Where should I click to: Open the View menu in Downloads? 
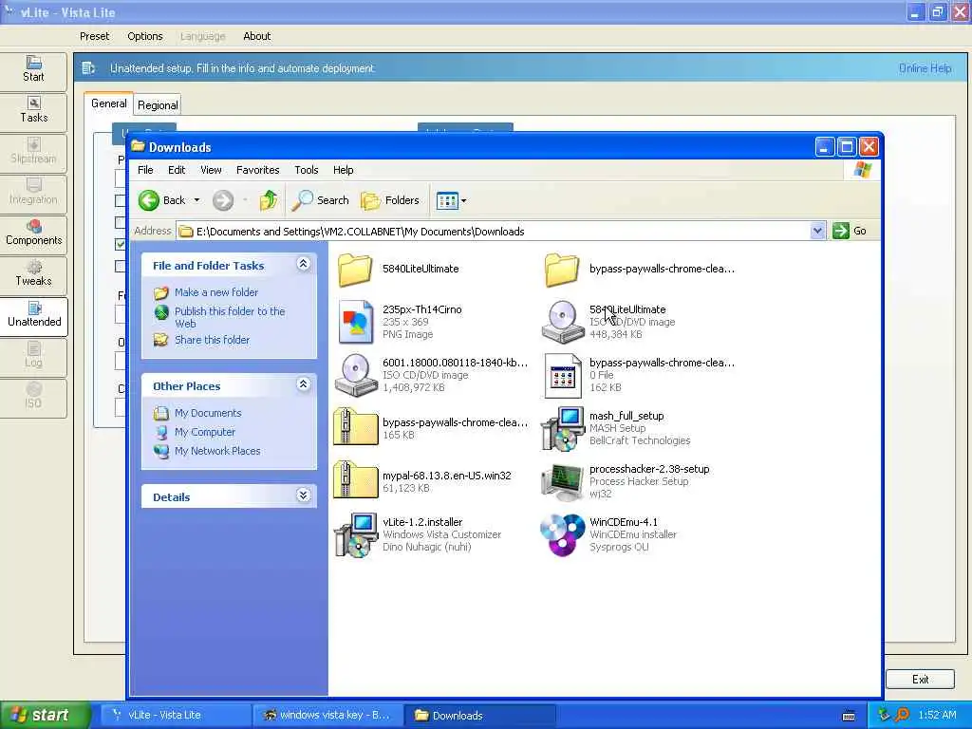coord(211,170)
